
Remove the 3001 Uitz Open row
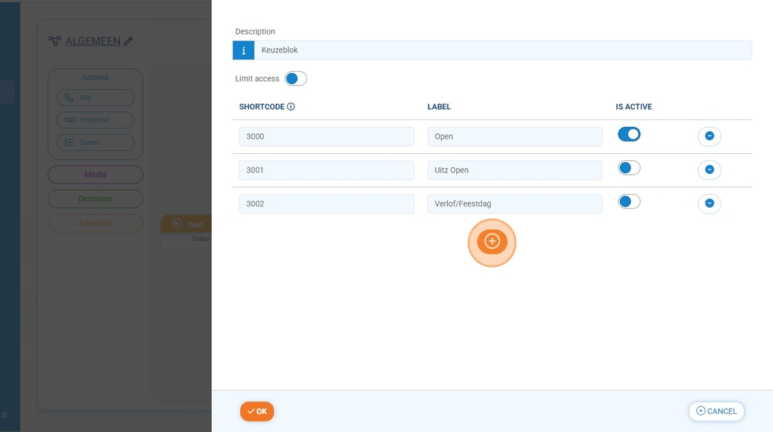click(709, 170)
